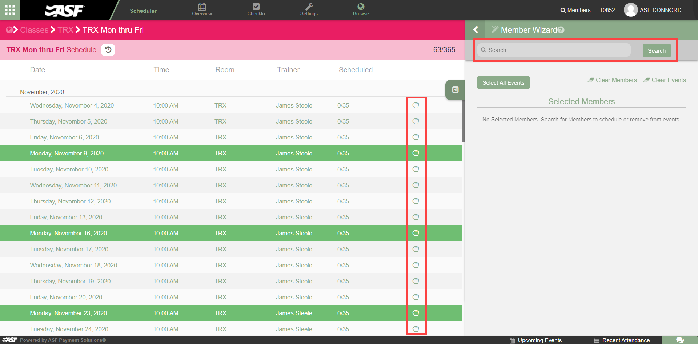This screenshot has height=344, width=698.
Task: Open the Members search link
Action: click(x=575, y=10)
